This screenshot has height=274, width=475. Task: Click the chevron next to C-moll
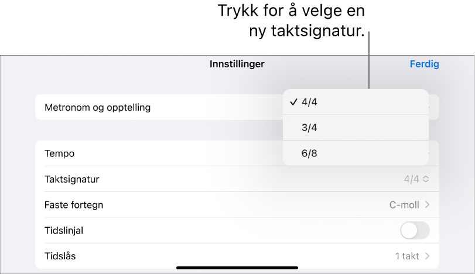pos(428,205)
